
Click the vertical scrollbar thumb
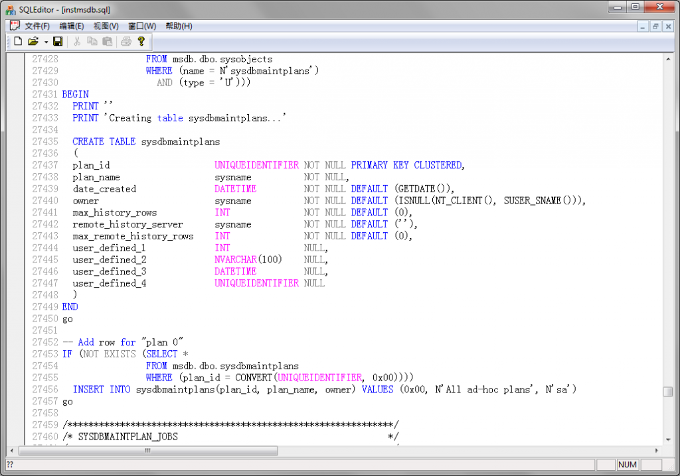tap(668, 391)
